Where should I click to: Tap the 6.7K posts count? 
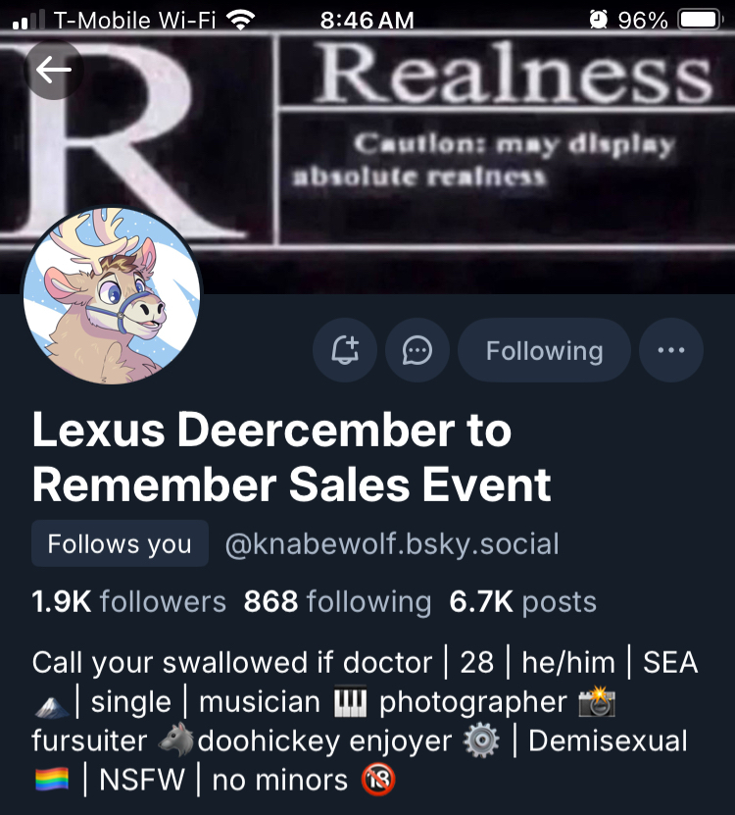(x=522, y=601)
